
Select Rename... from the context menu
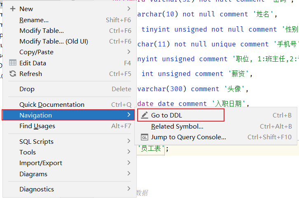(x=34, y=20)
